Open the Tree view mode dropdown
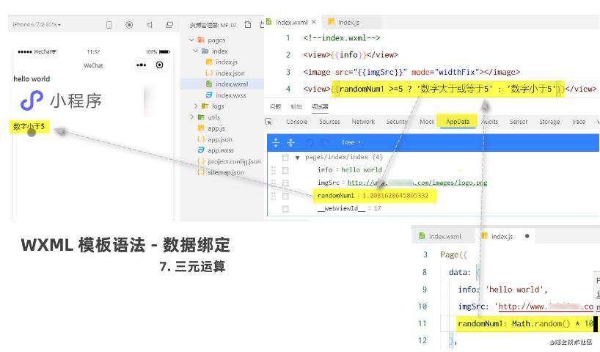The image size is (600, 352). click(x=351, y=142)
